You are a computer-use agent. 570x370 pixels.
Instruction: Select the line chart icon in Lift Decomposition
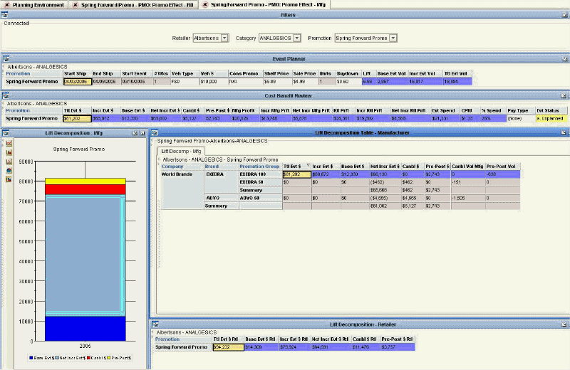[x=9, y=143]
